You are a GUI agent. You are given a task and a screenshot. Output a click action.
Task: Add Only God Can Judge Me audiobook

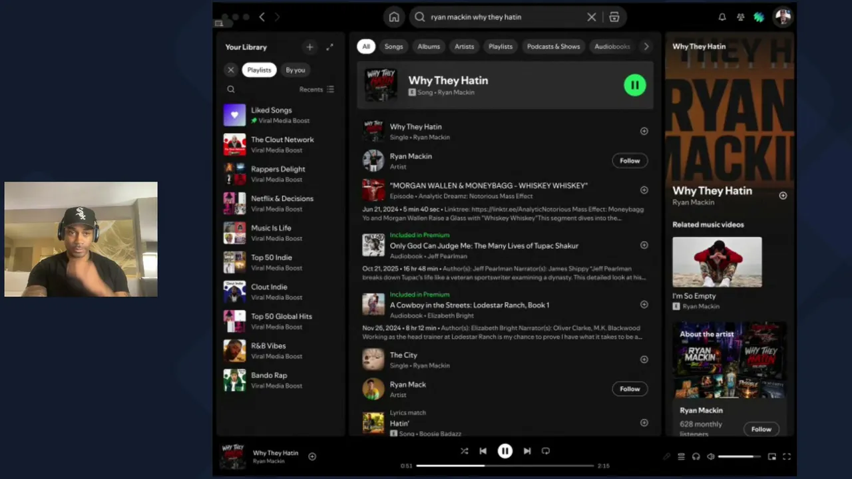(644, 245)
